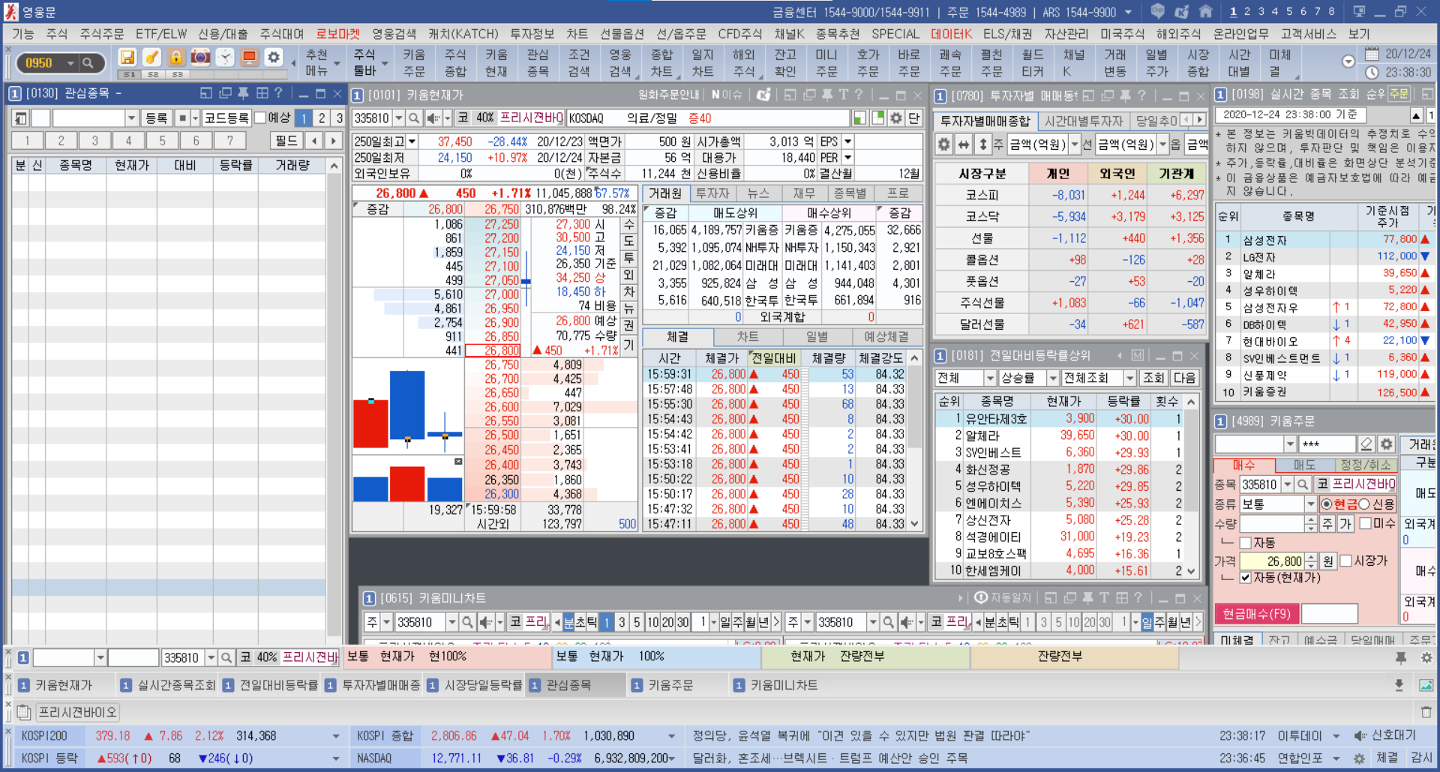The height and width of the screenshot is (772, 1440).
Task: Toggle the 미수 checkbox in 키움주문
Action: point(1365,523)
